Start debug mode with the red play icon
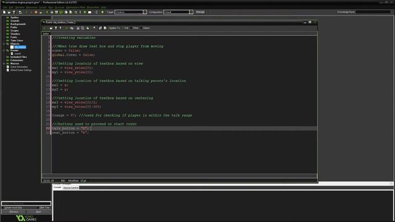The image size is (395, 222). (31, 12)
